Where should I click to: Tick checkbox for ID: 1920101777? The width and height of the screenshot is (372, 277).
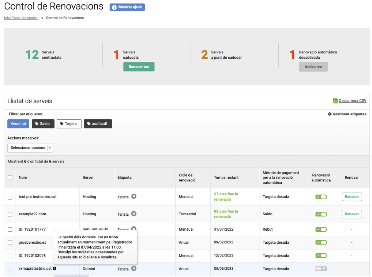[10, 230]
